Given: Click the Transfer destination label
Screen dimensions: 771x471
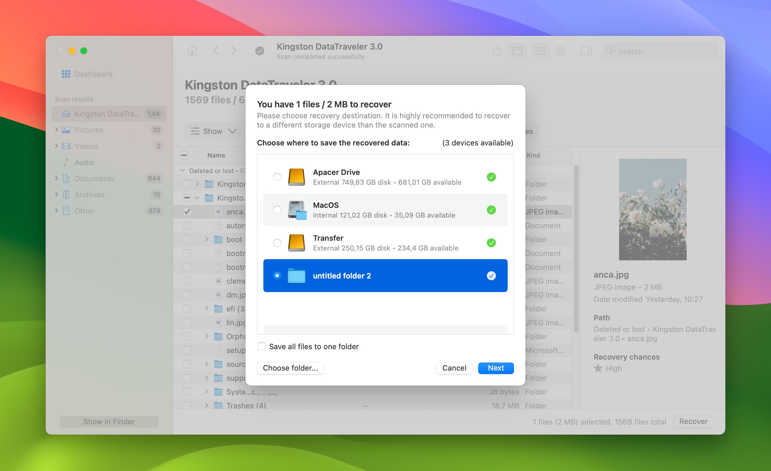Looking at the screenshot, I should pyautogui.click(x=328, y=238).
